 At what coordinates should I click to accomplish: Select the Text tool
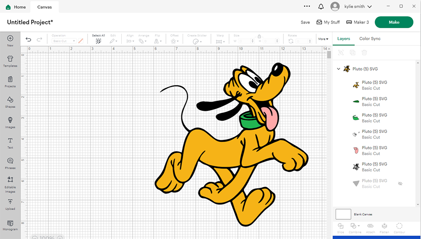point(10,143)
